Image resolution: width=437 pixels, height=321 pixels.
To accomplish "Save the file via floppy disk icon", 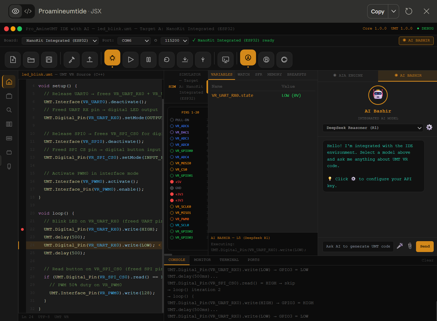I will pos(49,60).
